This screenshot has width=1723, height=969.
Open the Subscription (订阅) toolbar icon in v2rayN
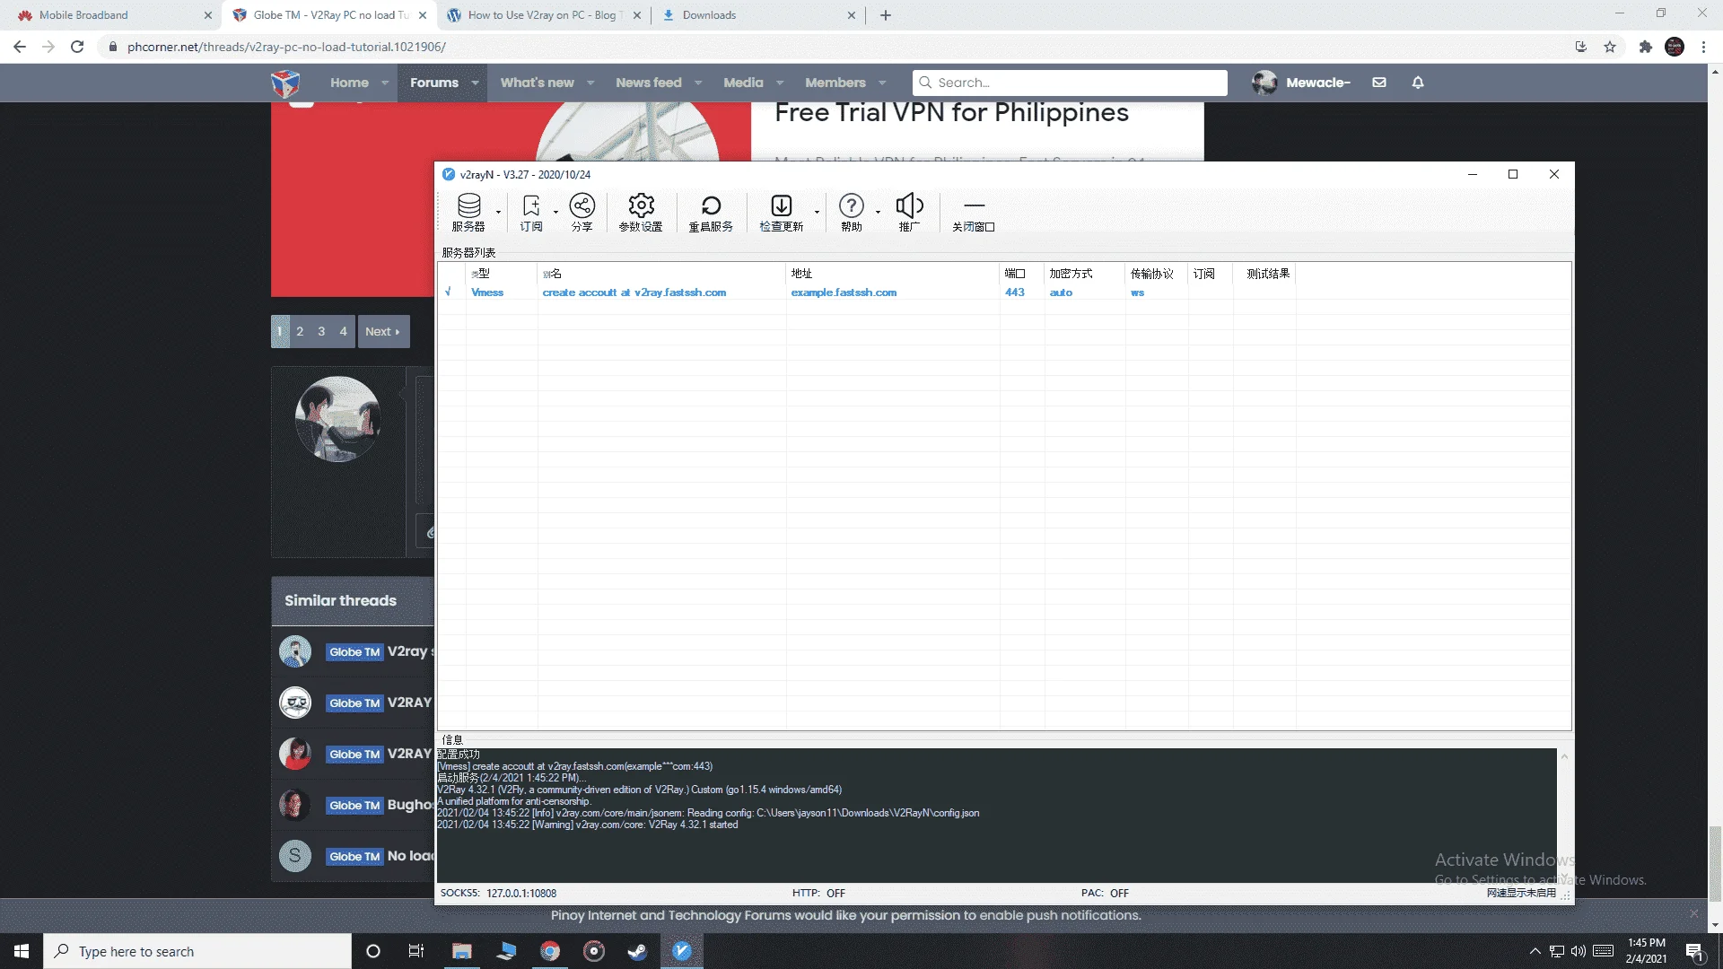tap(531, 213)
